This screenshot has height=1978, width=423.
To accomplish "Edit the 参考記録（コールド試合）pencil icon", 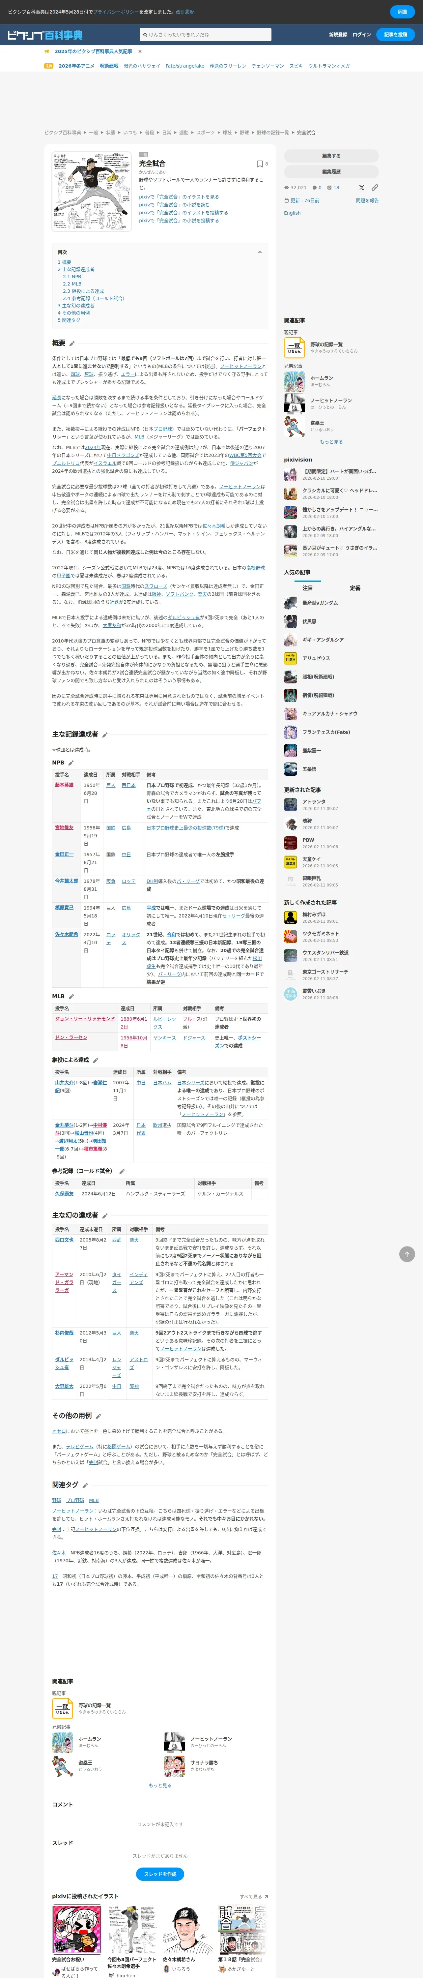I will coord(122,1171).
